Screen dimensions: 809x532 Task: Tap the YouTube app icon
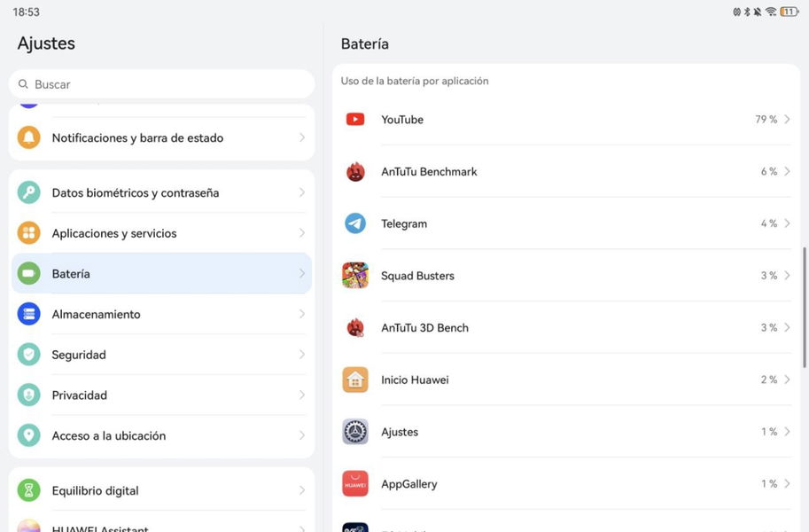(355, 120)
